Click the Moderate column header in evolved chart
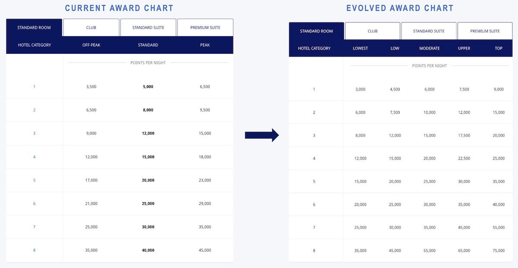The width and height of the screenshot is (518, 268). [x=430, y=48]
